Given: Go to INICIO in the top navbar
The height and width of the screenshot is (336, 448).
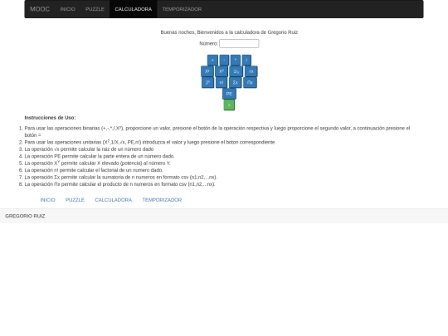Looking at the screenshot, I should (68, 9).
